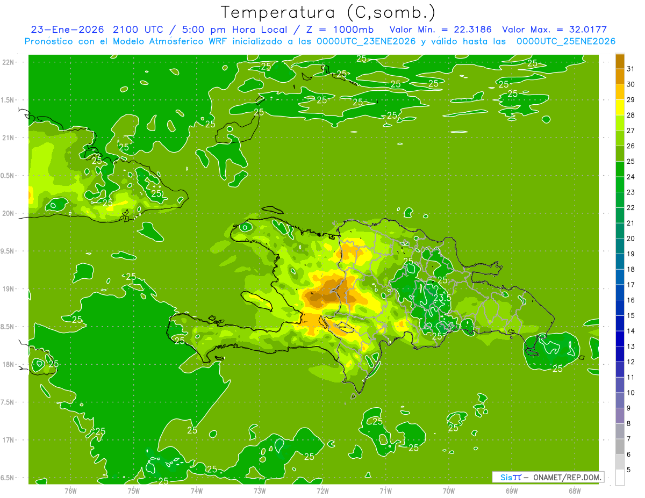645x498 pixels.
Task: Click the '21N' latitude label
Action: 8,138
